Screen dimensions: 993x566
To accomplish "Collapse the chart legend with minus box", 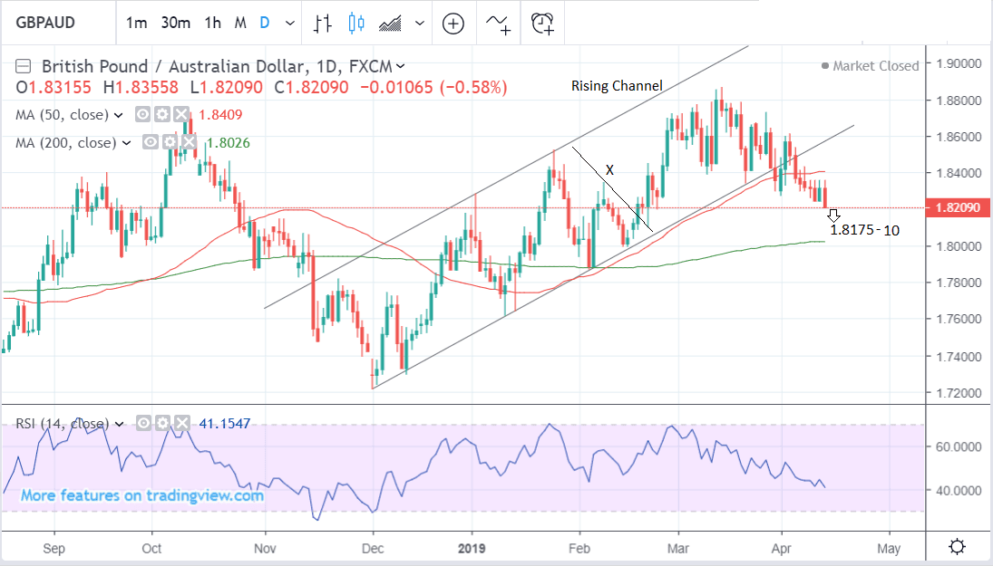I will [24, 66].
